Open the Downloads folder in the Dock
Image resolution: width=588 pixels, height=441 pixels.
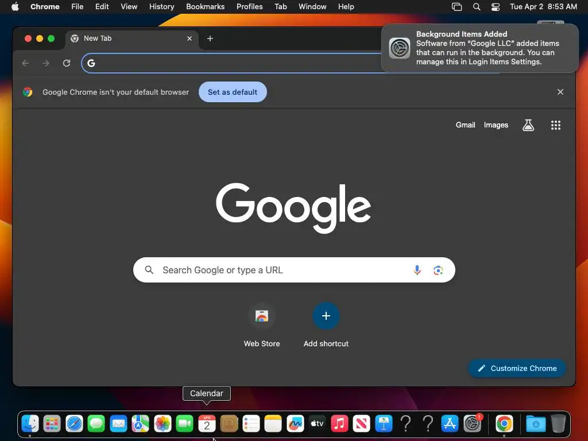(x=536, y=424)
